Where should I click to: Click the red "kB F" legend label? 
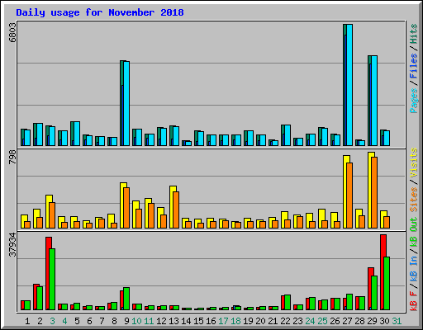(x=414, y=301)
